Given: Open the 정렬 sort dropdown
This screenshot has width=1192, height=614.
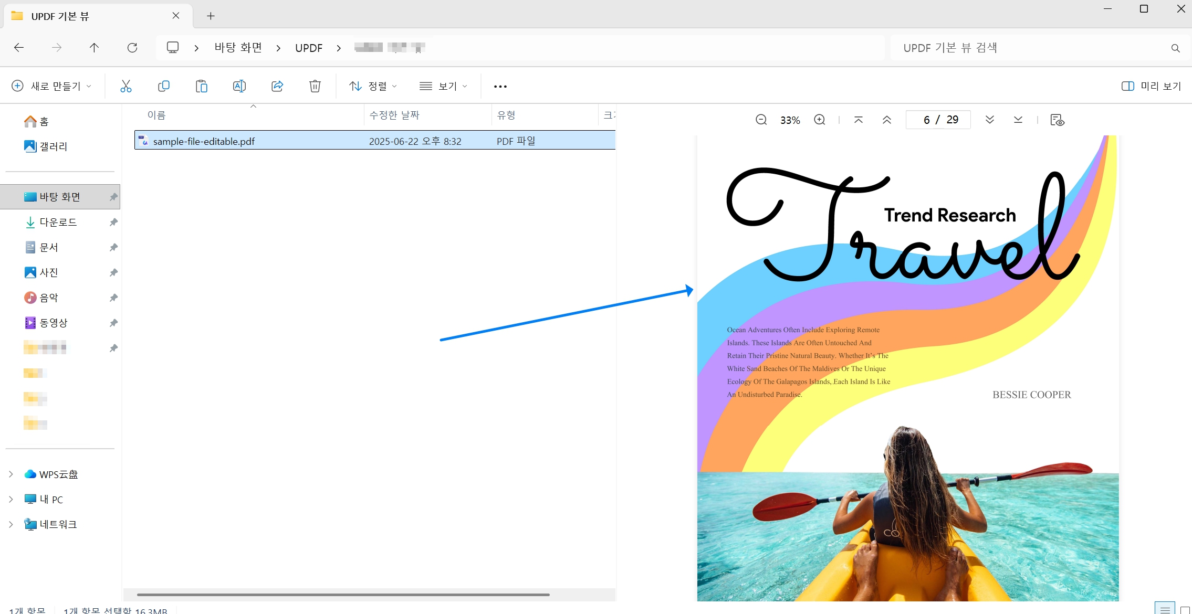Looking at the screenshot, I should (x=373, y=86).
